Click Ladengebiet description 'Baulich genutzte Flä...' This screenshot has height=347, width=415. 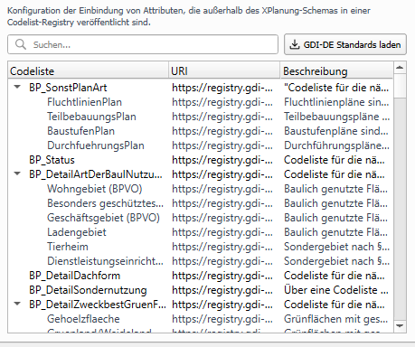[335, 232]
